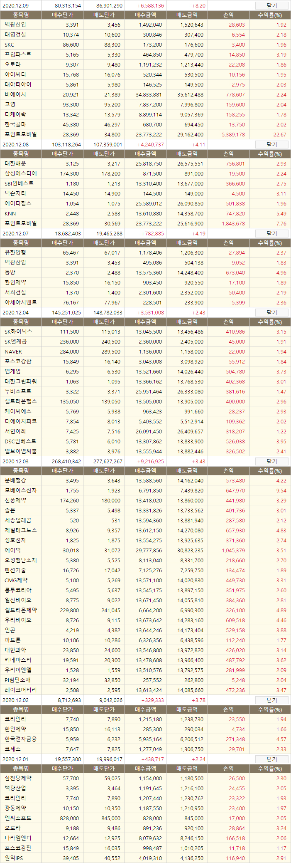Click the 9.54 return rate cell
The image size is (291, 863).
click(x=281, y=491)
